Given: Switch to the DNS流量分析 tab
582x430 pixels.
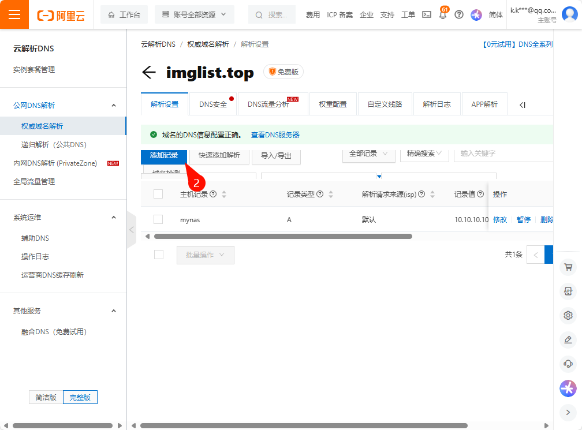Looking at the screenshot, I should point(273,104).
